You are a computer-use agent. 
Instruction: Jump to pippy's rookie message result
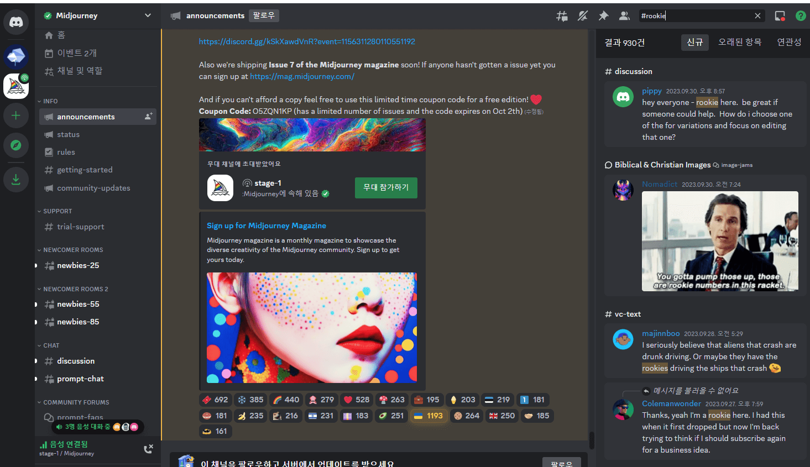(704, 114)
